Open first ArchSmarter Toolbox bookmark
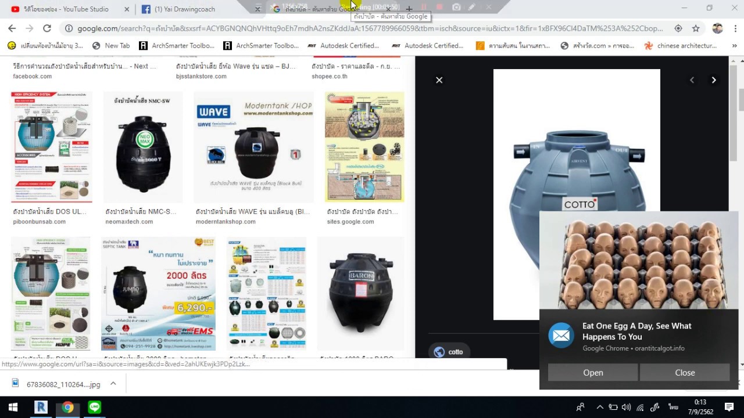744x418 pixels. pyautogui.click(x=177, y=45)
